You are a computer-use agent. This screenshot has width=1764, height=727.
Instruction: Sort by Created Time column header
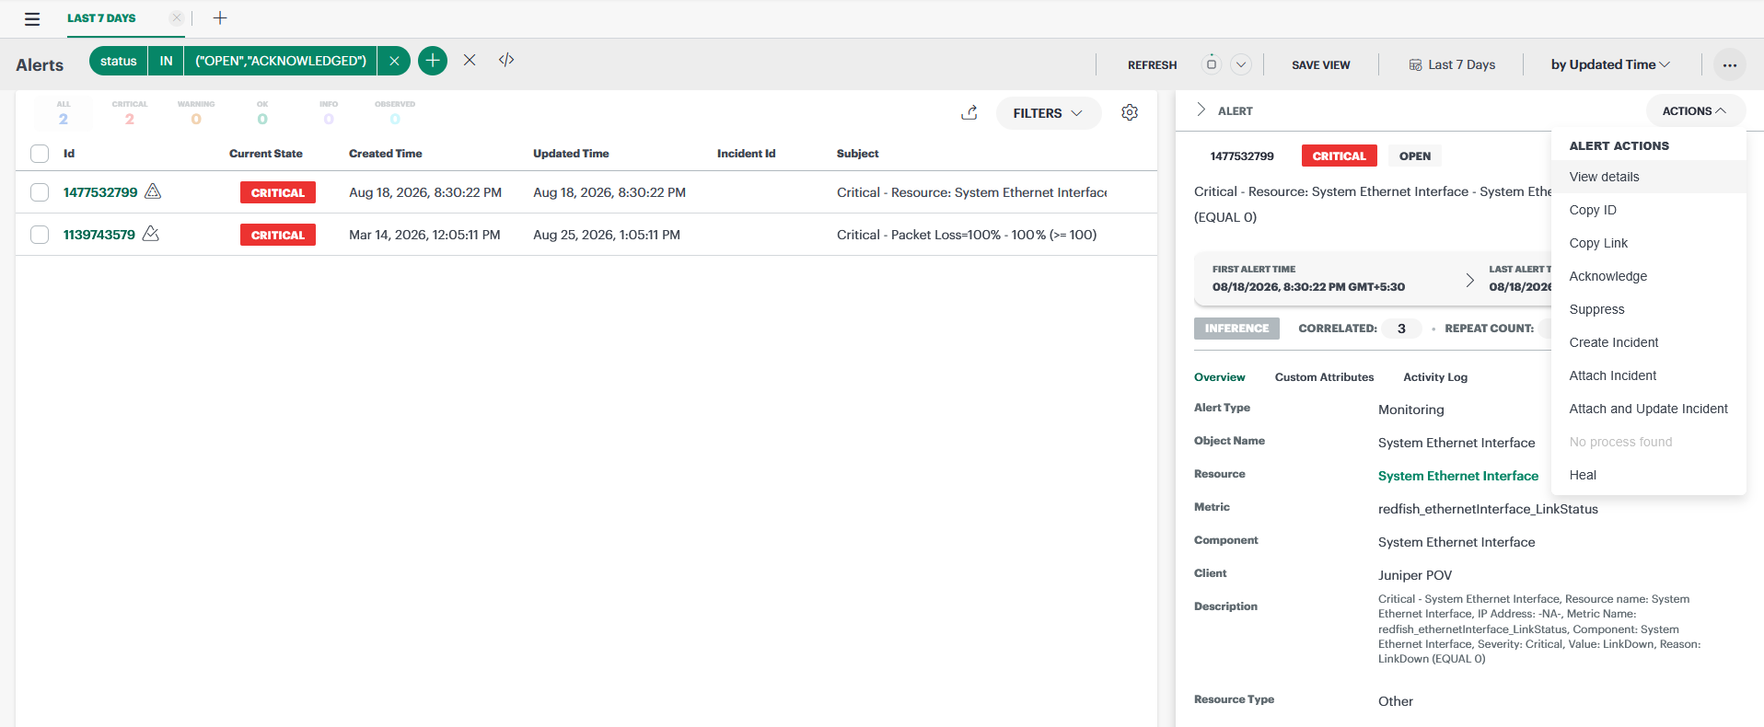tap(385, 154)
